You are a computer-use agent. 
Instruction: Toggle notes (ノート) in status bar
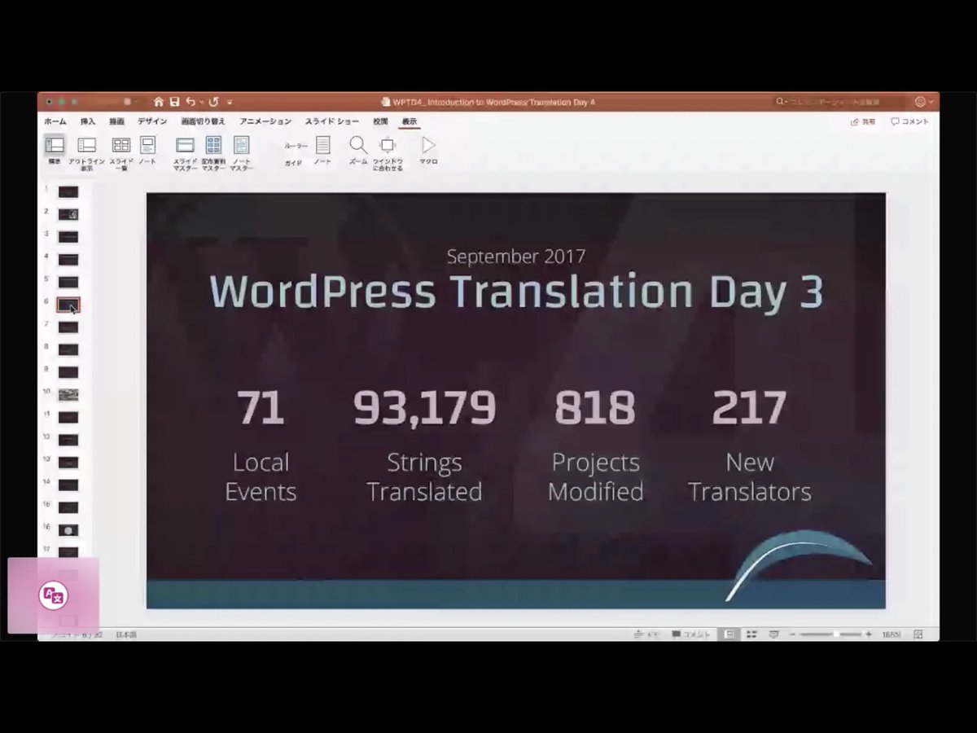click(x=648, y=634)
